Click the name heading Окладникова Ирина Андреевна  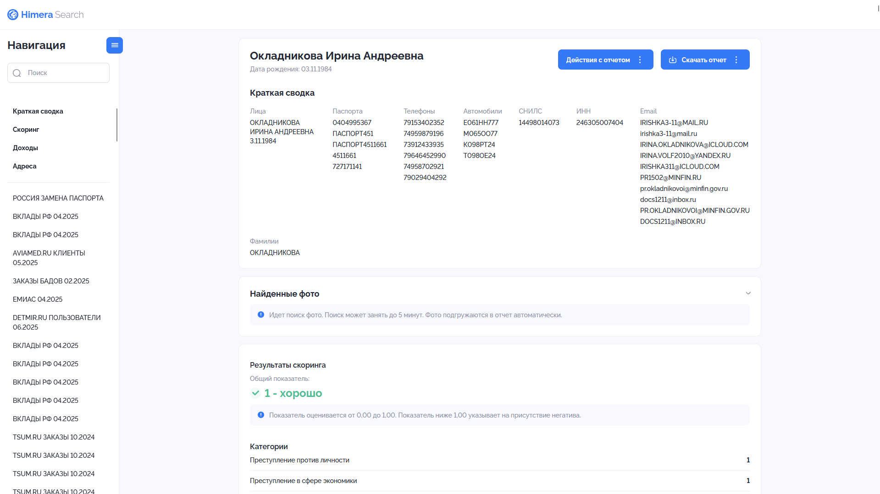(337, 56)
